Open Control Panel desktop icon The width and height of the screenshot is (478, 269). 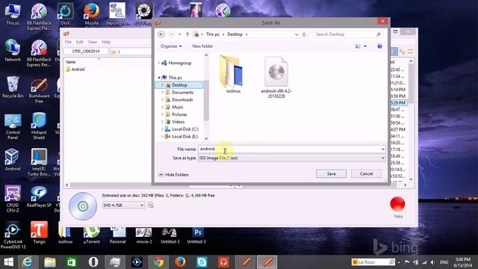[x=13, y=126]
